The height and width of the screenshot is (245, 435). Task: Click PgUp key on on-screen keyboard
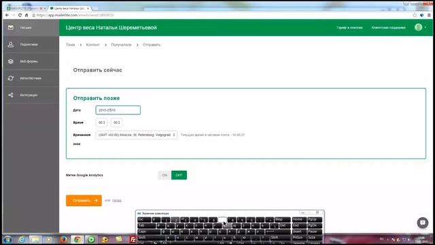tap(315, 219)
